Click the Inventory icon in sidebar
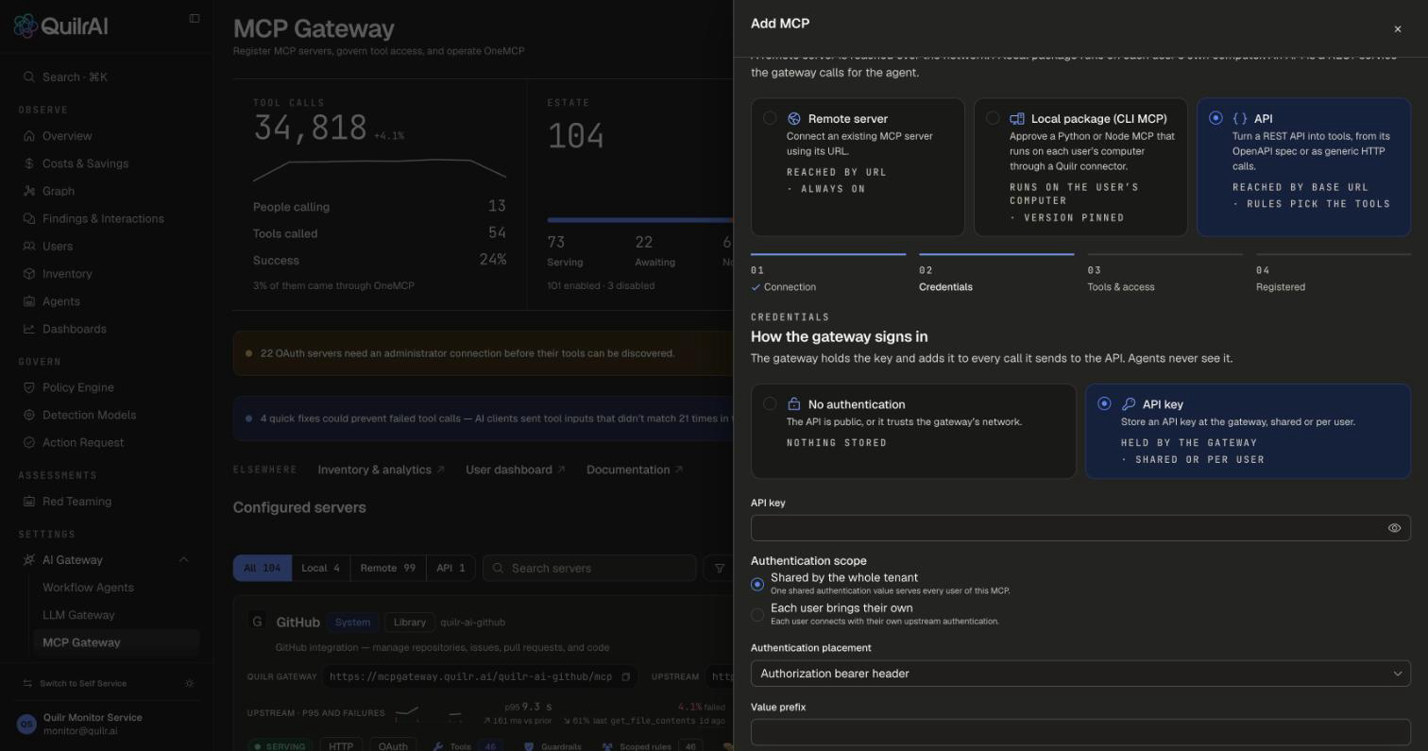The height and width of the screenshot is (751, 1428). [x=29, y=274]
